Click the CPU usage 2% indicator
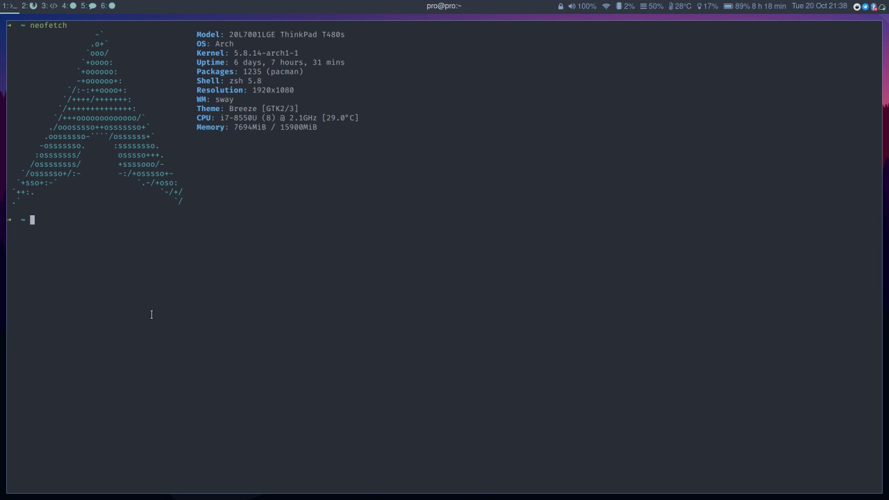Viewport: 889px width, 500px height. (x=625, y=6)
